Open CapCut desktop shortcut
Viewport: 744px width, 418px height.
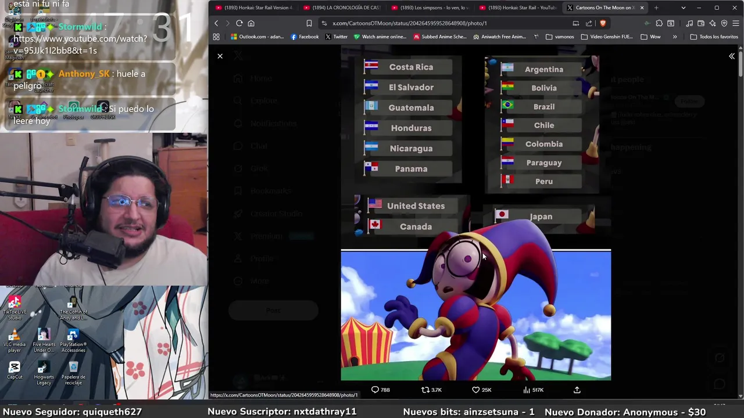click(15, 370)
